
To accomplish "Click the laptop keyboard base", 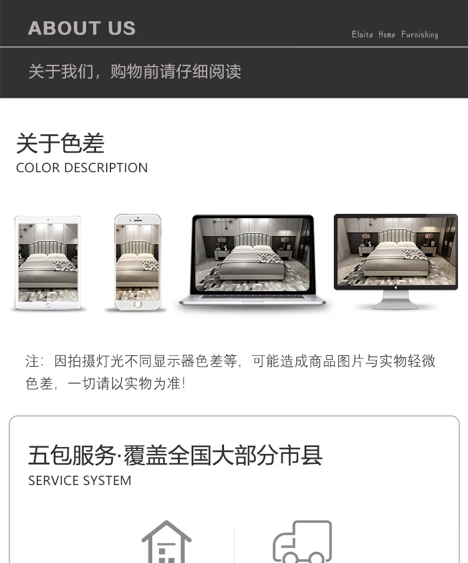I will 253,299.
